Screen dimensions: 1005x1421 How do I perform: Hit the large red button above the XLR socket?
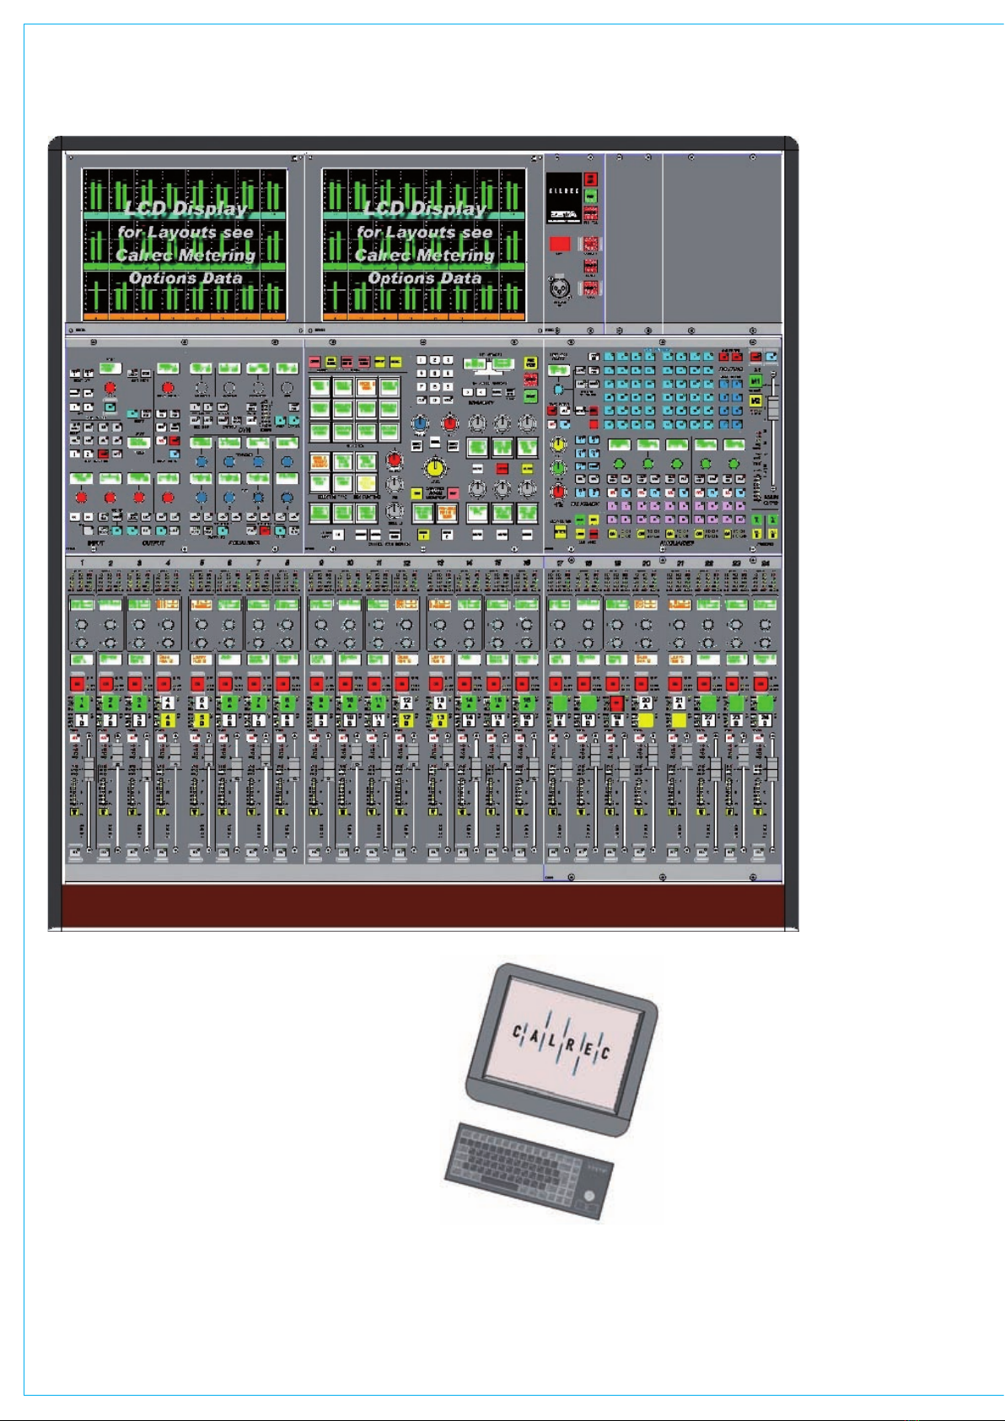point(560,244)
